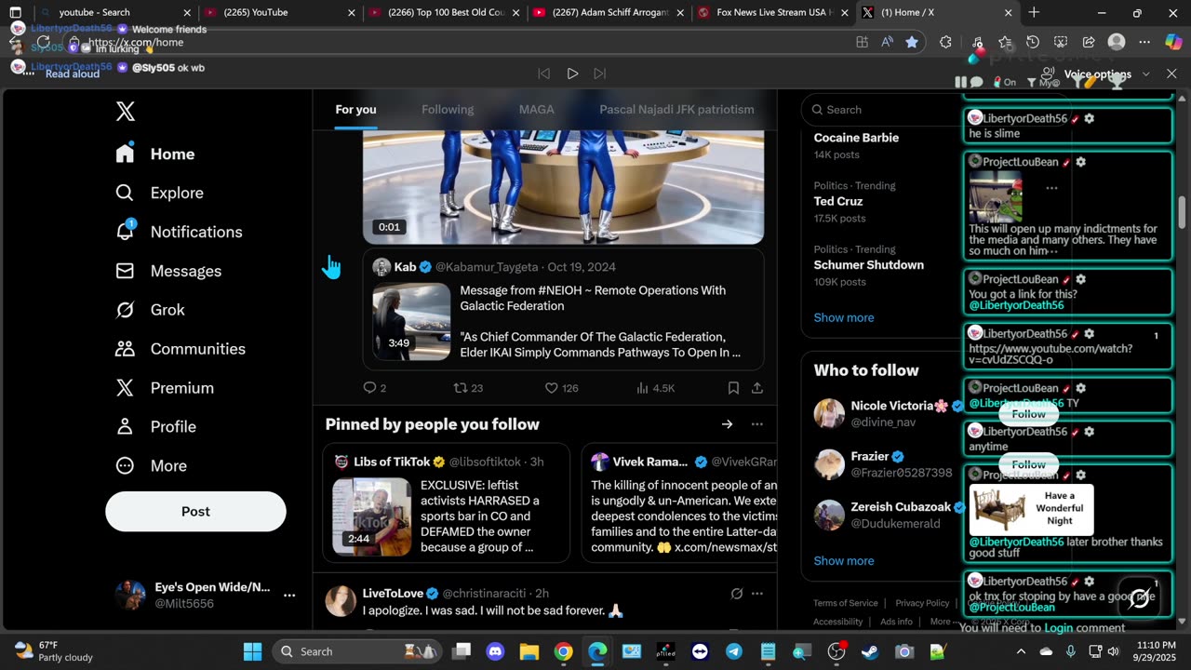Bookmark the Kab post
The width and height of the screenshot is (1191, 670).
point(733,388)
